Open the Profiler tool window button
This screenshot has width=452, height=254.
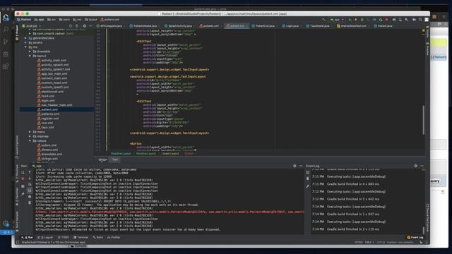[114, 238]
